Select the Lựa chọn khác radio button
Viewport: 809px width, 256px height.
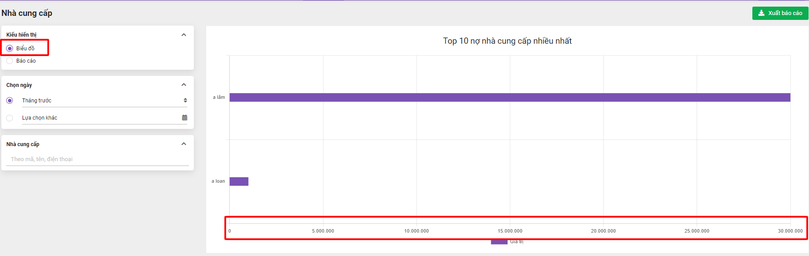(x=10, y=118)
